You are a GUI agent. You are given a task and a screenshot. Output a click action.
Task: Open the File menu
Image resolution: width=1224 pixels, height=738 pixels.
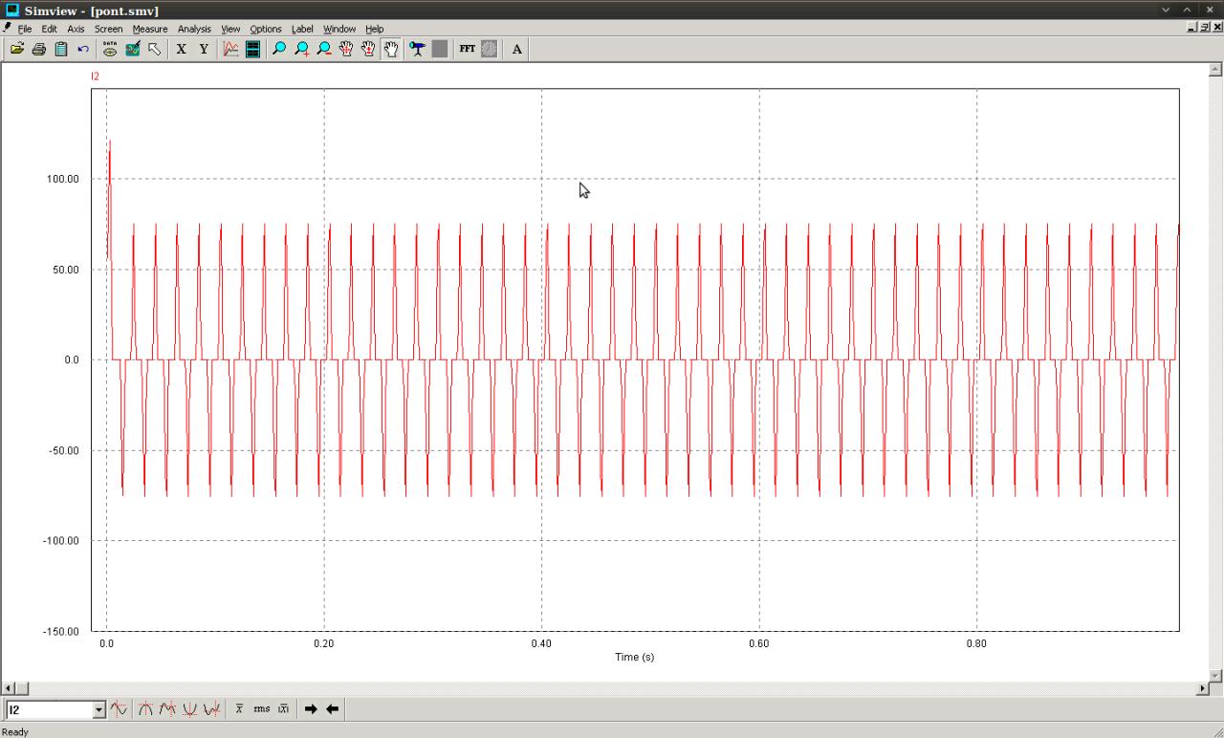25,29
